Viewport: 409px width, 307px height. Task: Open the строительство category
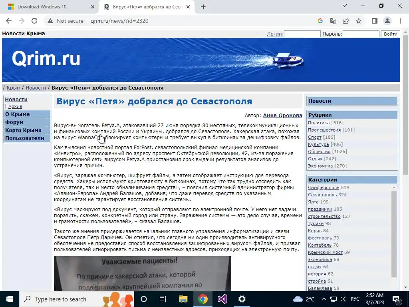click(x=324, y=216)
